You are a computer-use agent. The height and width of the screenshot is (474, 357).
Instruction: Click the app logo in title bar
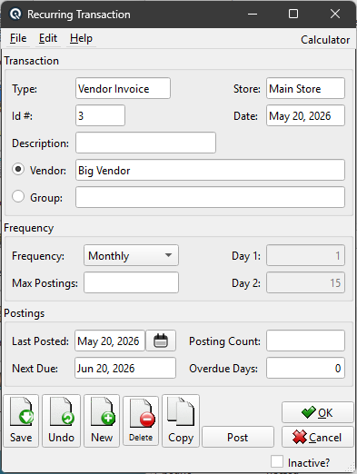15,15
